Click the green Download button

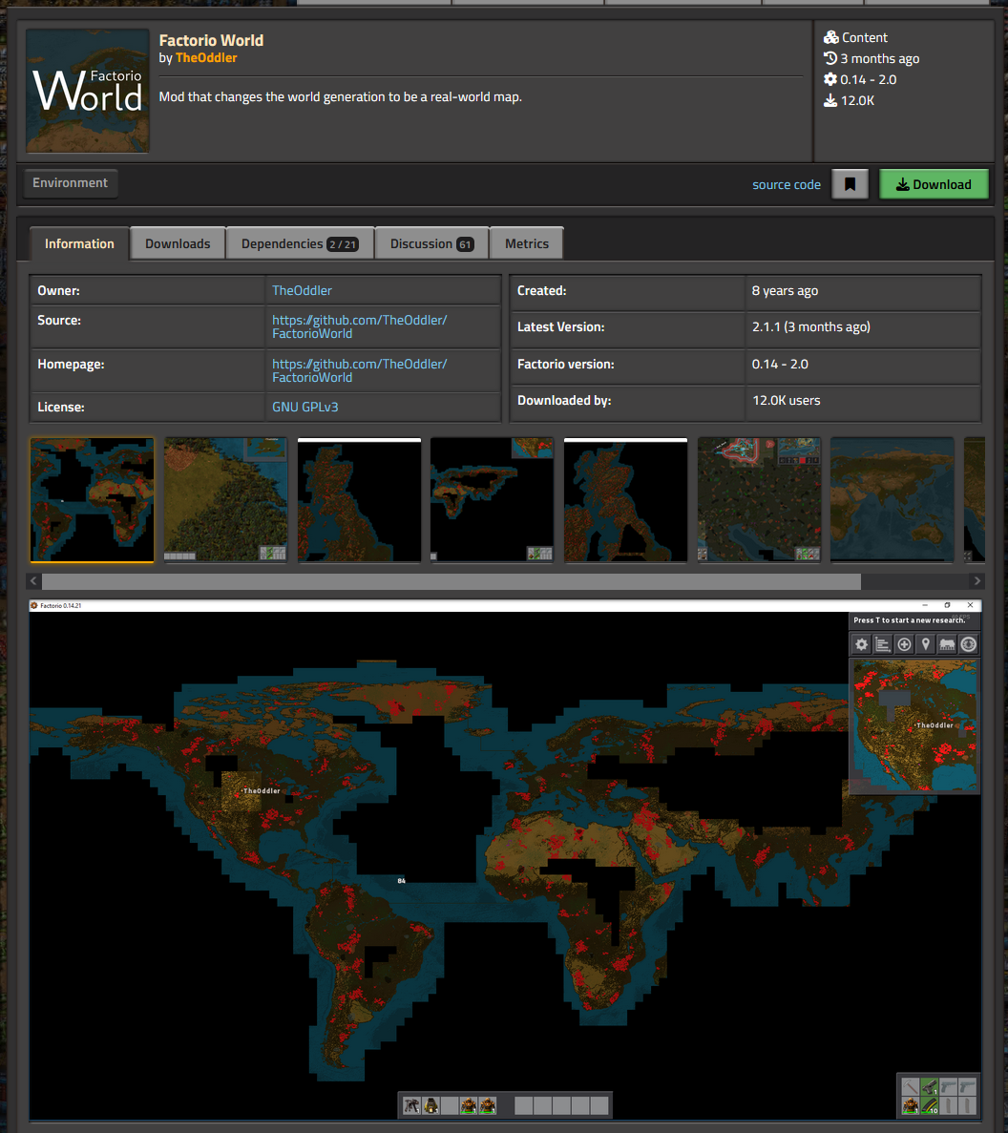click(x=934, y=184)
